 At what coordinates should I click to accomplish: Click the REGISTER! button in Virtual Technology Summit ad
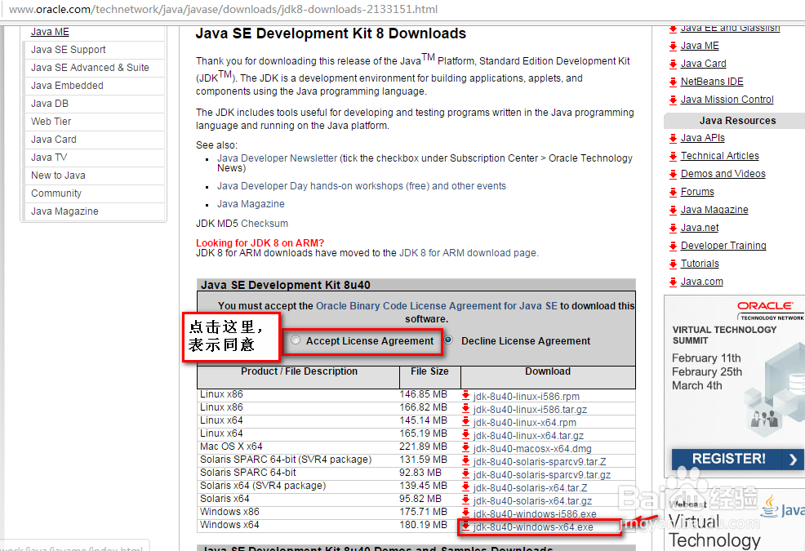coord(738,459)
